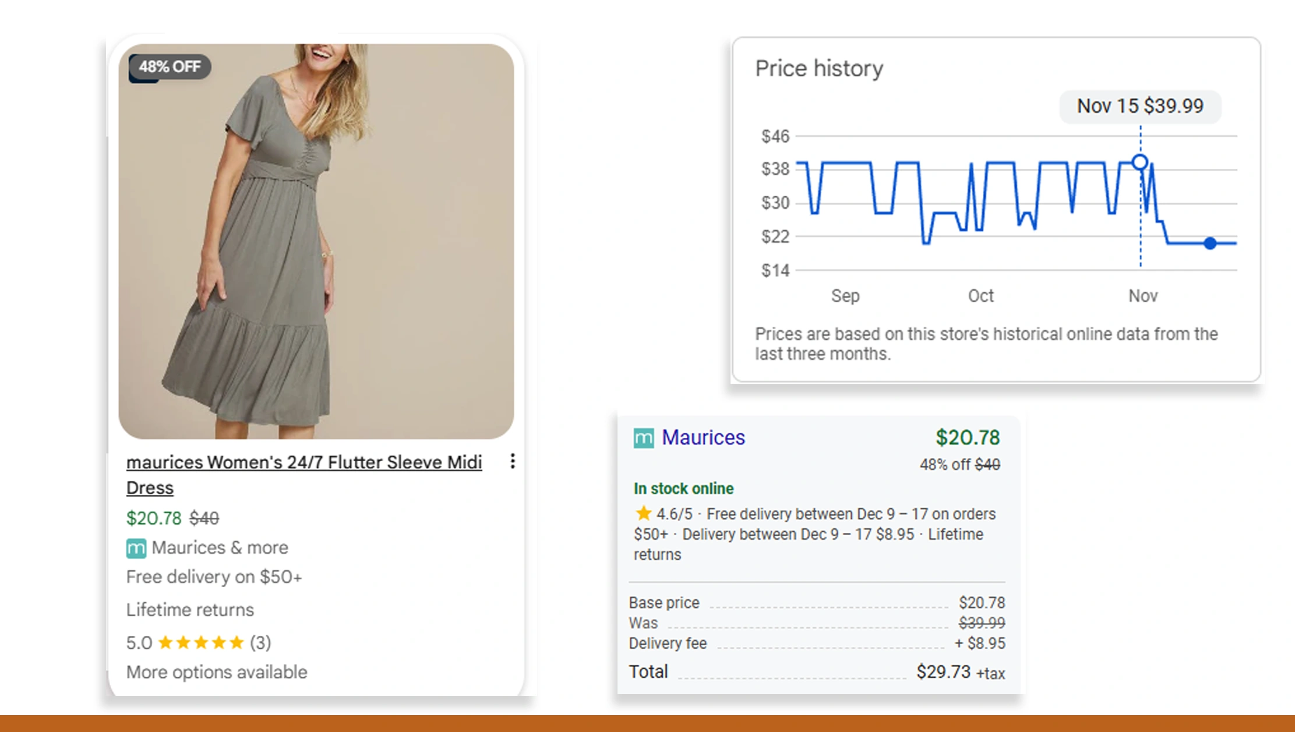Toggle display of the strikethrough $40 price
This screenshot has height=732, width=1295.
click(205, 518)
